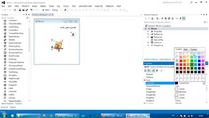Select the SpongeBob picture on the form
This screenshot has width=209, height=118.
pos(57,45)
